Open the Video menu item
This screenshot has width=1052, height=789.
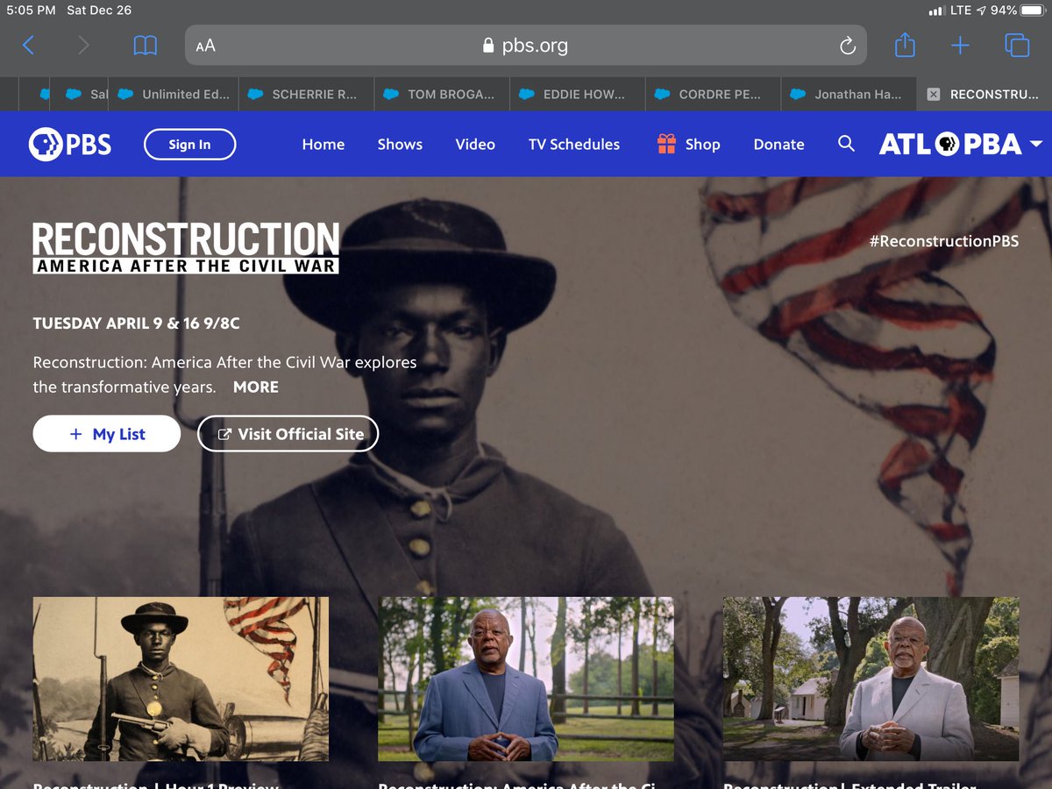click(x=475, y=145)
